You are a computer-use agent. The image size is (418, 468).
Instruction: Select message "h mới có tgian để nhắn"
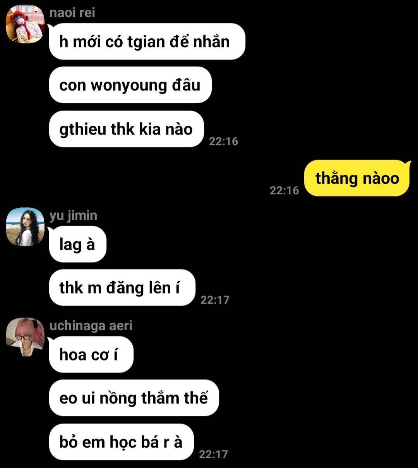pyautogui.click(x=147, y=41)
